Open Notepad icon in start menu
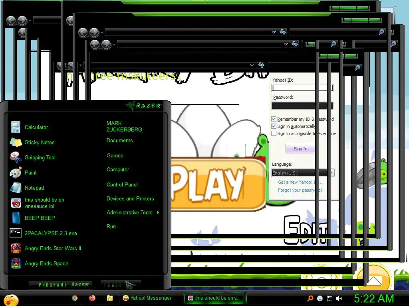This screenshot has height=306, width=409. pos(16,188)
